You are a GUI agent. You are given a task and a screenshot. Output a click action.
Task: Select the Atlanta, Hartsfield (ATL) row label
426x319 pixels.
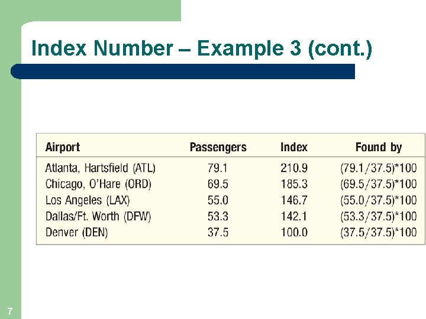click(100, 168)
